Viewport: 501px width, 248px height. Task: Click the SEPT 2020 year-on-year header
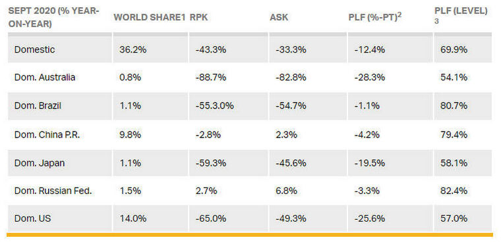click(x=53, y=17)
